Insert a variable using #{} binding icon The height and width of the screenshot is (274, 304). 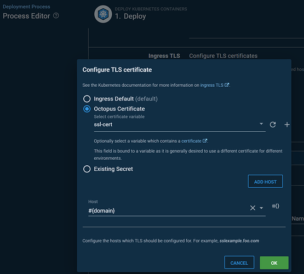(x=276, y=206)
